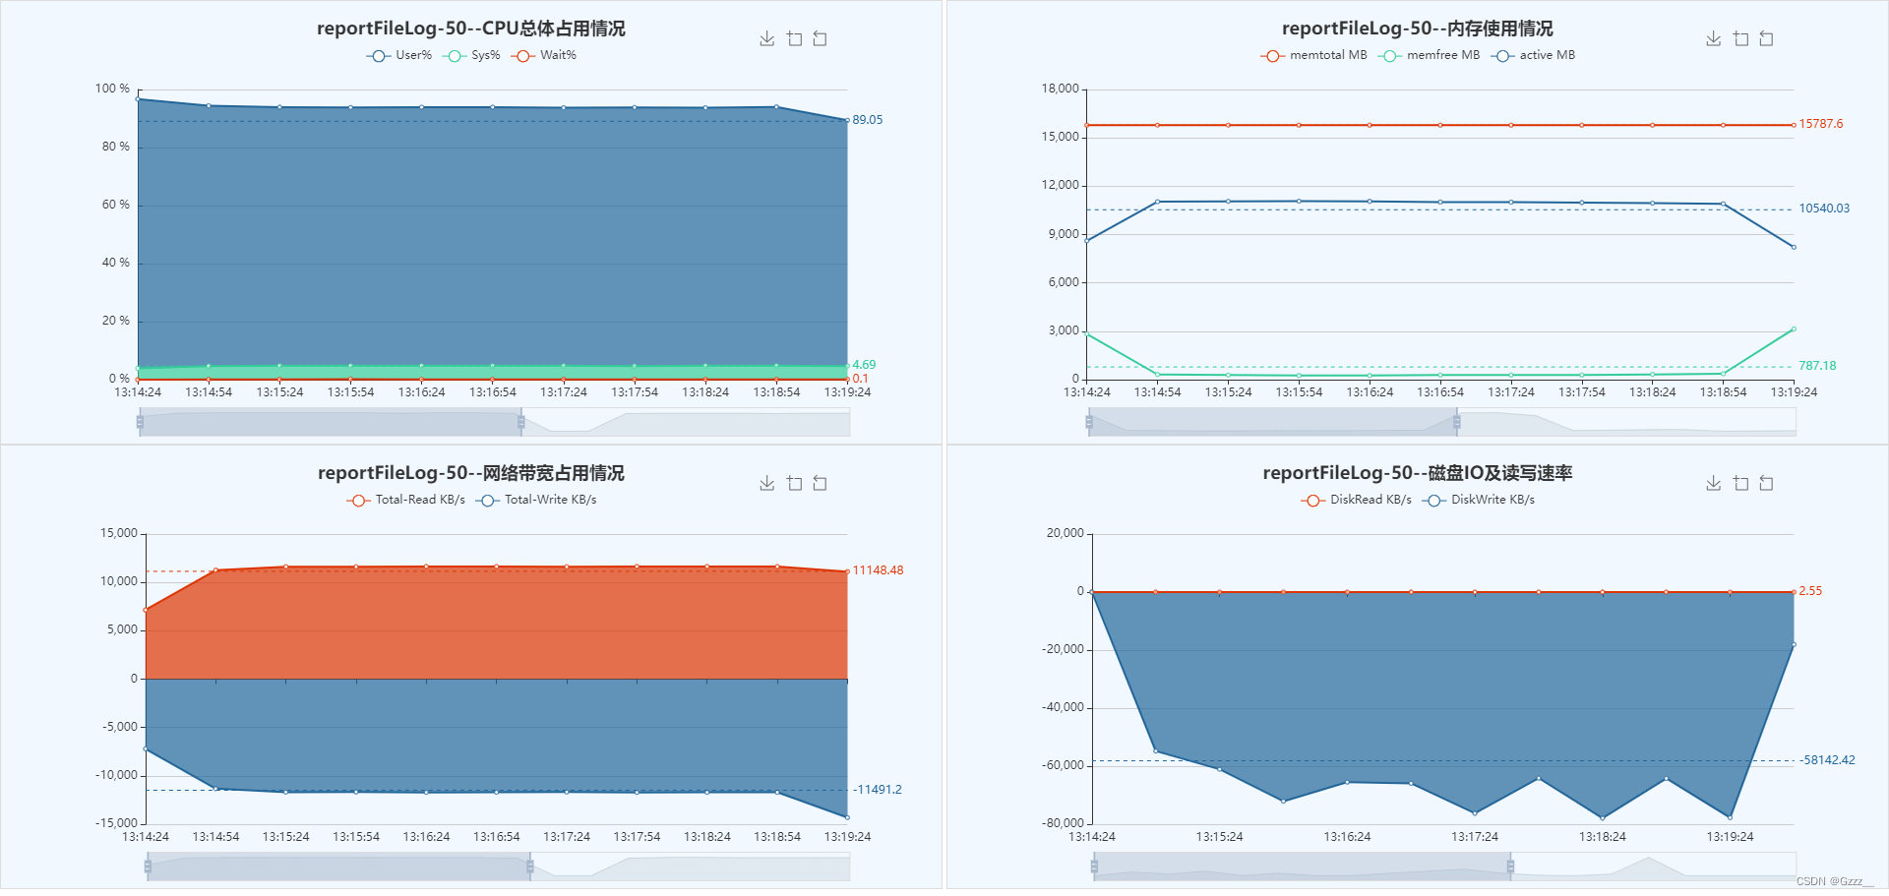Image resolution: width=1889 pixels, height=896 pixels.
Task: Reset area zoom on the CPU chart
Action: coord(820,38)
